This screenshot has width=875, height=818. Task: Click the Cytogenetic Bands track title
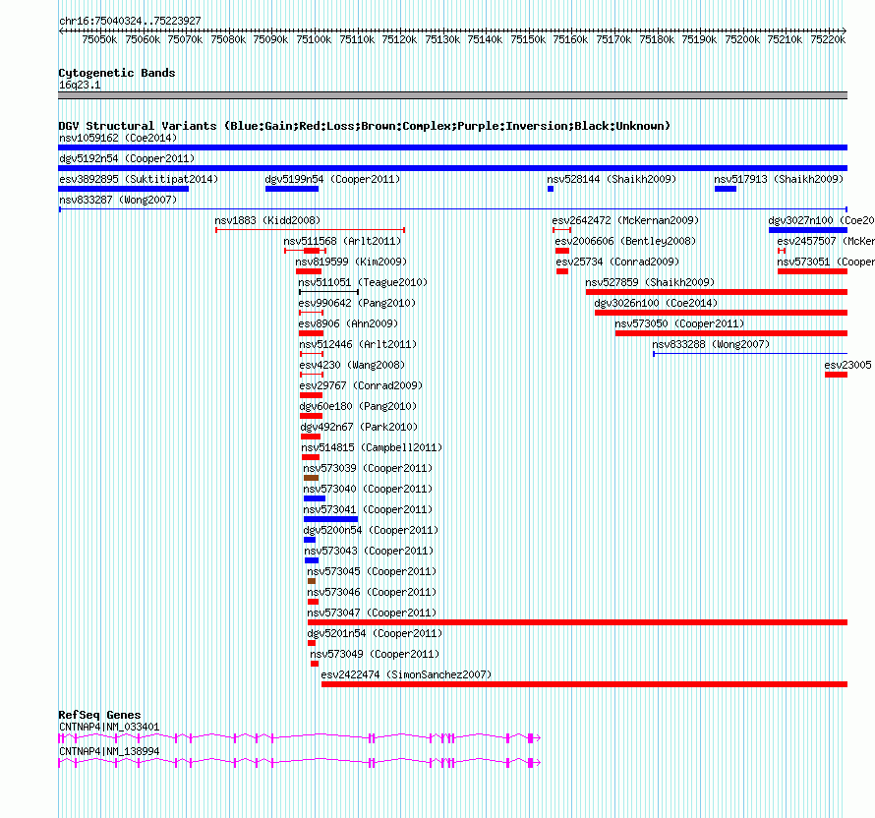click(x=117, y=73)
